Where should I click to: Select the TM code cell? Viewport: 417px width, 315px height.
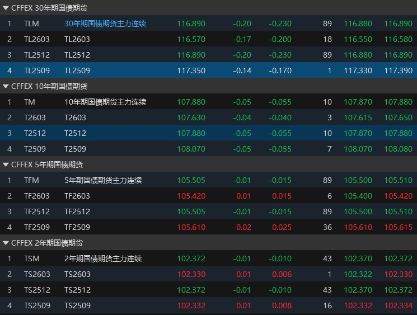30,102
